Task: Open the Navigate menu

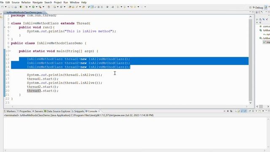Action: [x=38, y=3]
